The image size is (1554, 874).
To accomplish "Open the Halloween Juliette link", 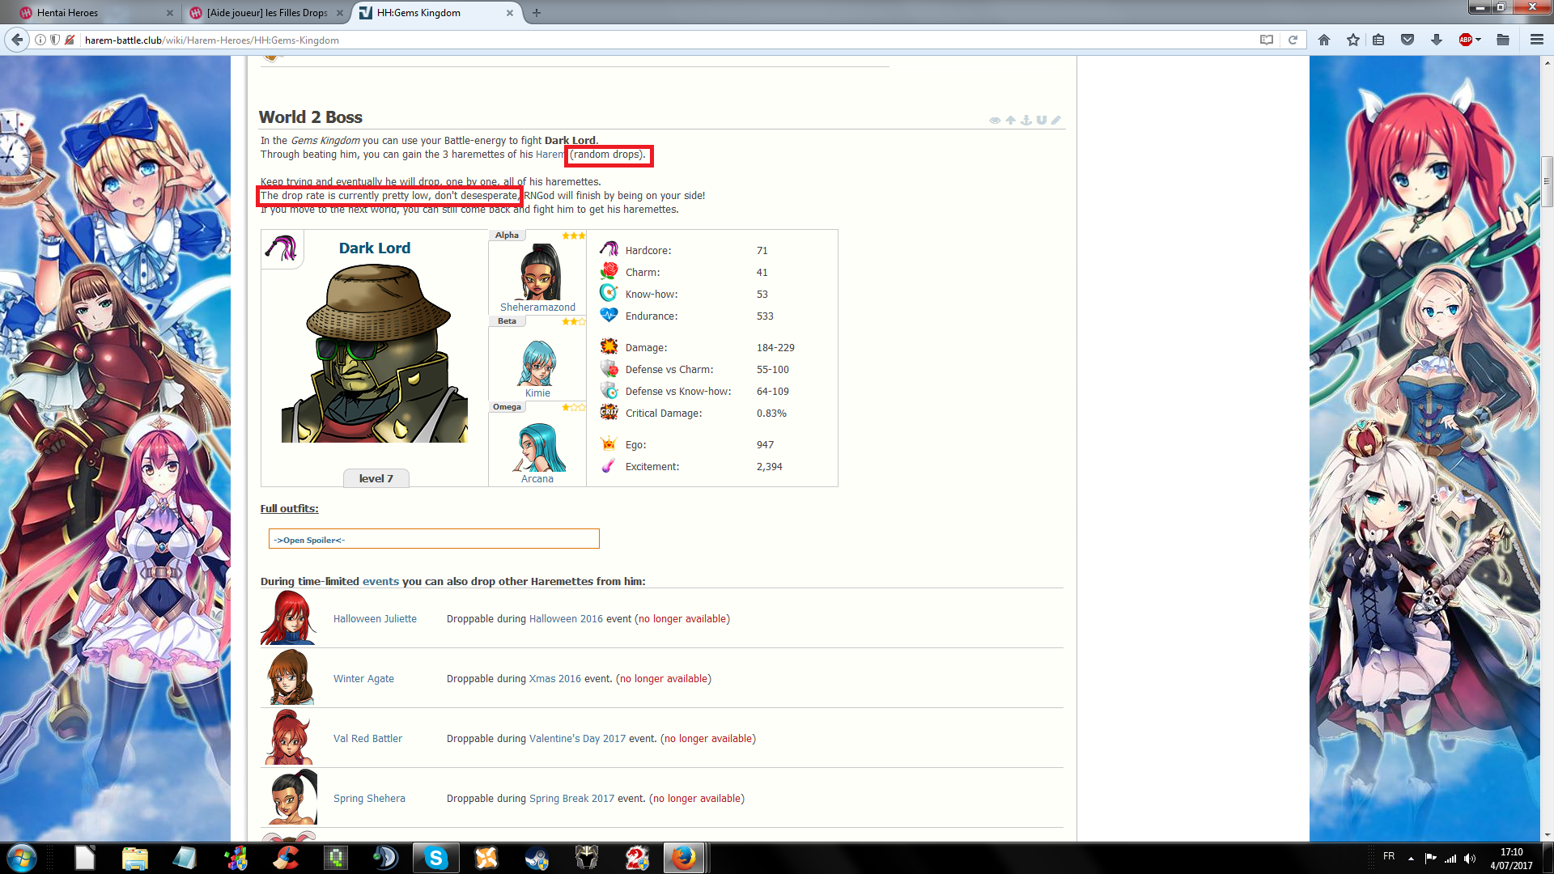I will point(375,618).
